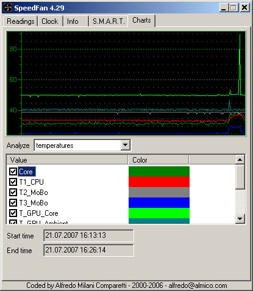This screenshot has height=291, width=253.
Task: Click the End time field
Action: coord(88,250)
